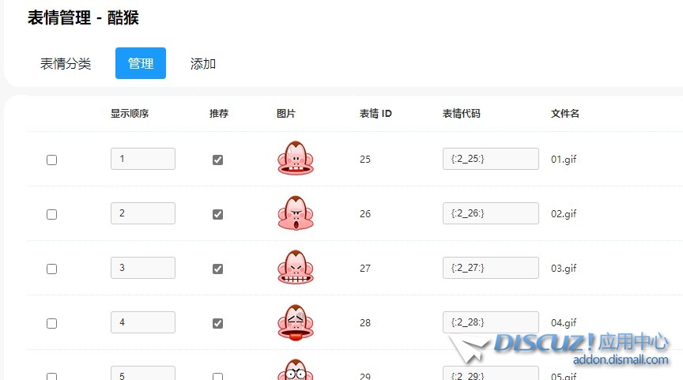Click the display order field containing 2
This screenshot has width=683, height=380.
143,213
